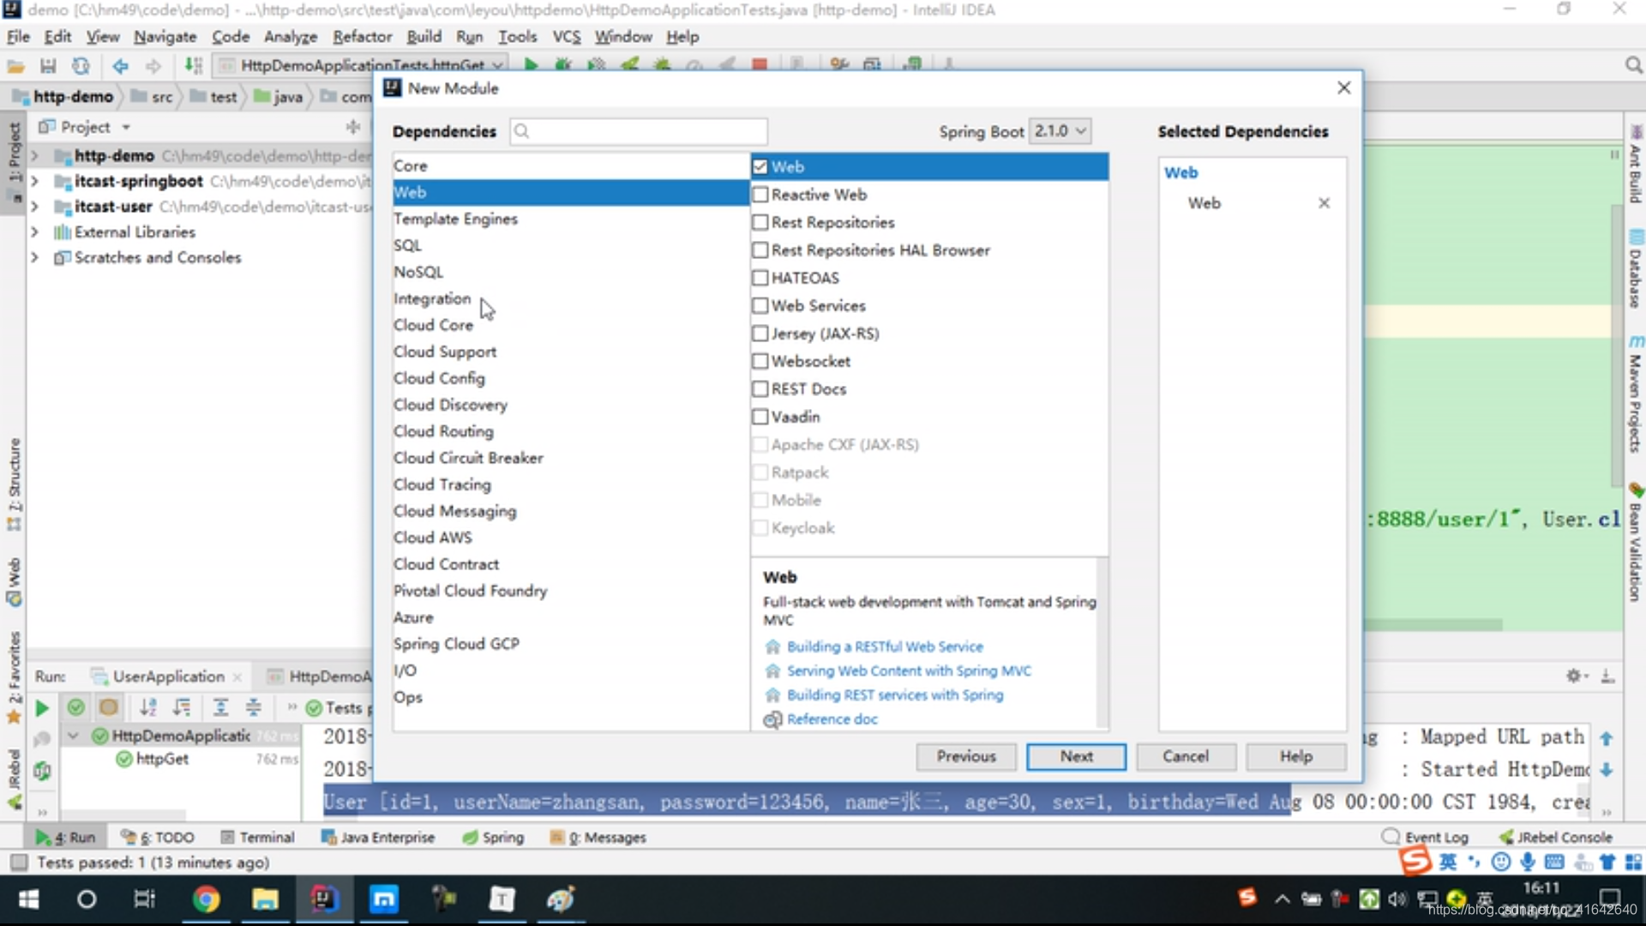Toggle show passed tests icon
Image resolution: width=1646 pixels, height=926 pixels.
tap(76, 707)
